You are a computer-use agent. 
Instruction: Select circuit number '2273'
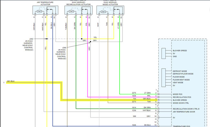pyautogui.click(x=134, y=102)
